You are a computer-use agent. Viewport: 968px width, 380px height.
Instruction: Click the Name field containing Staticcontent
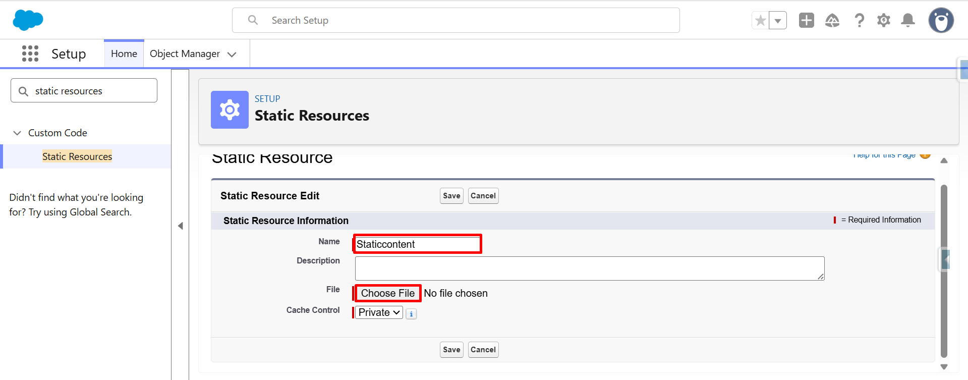tap(418, 244)
